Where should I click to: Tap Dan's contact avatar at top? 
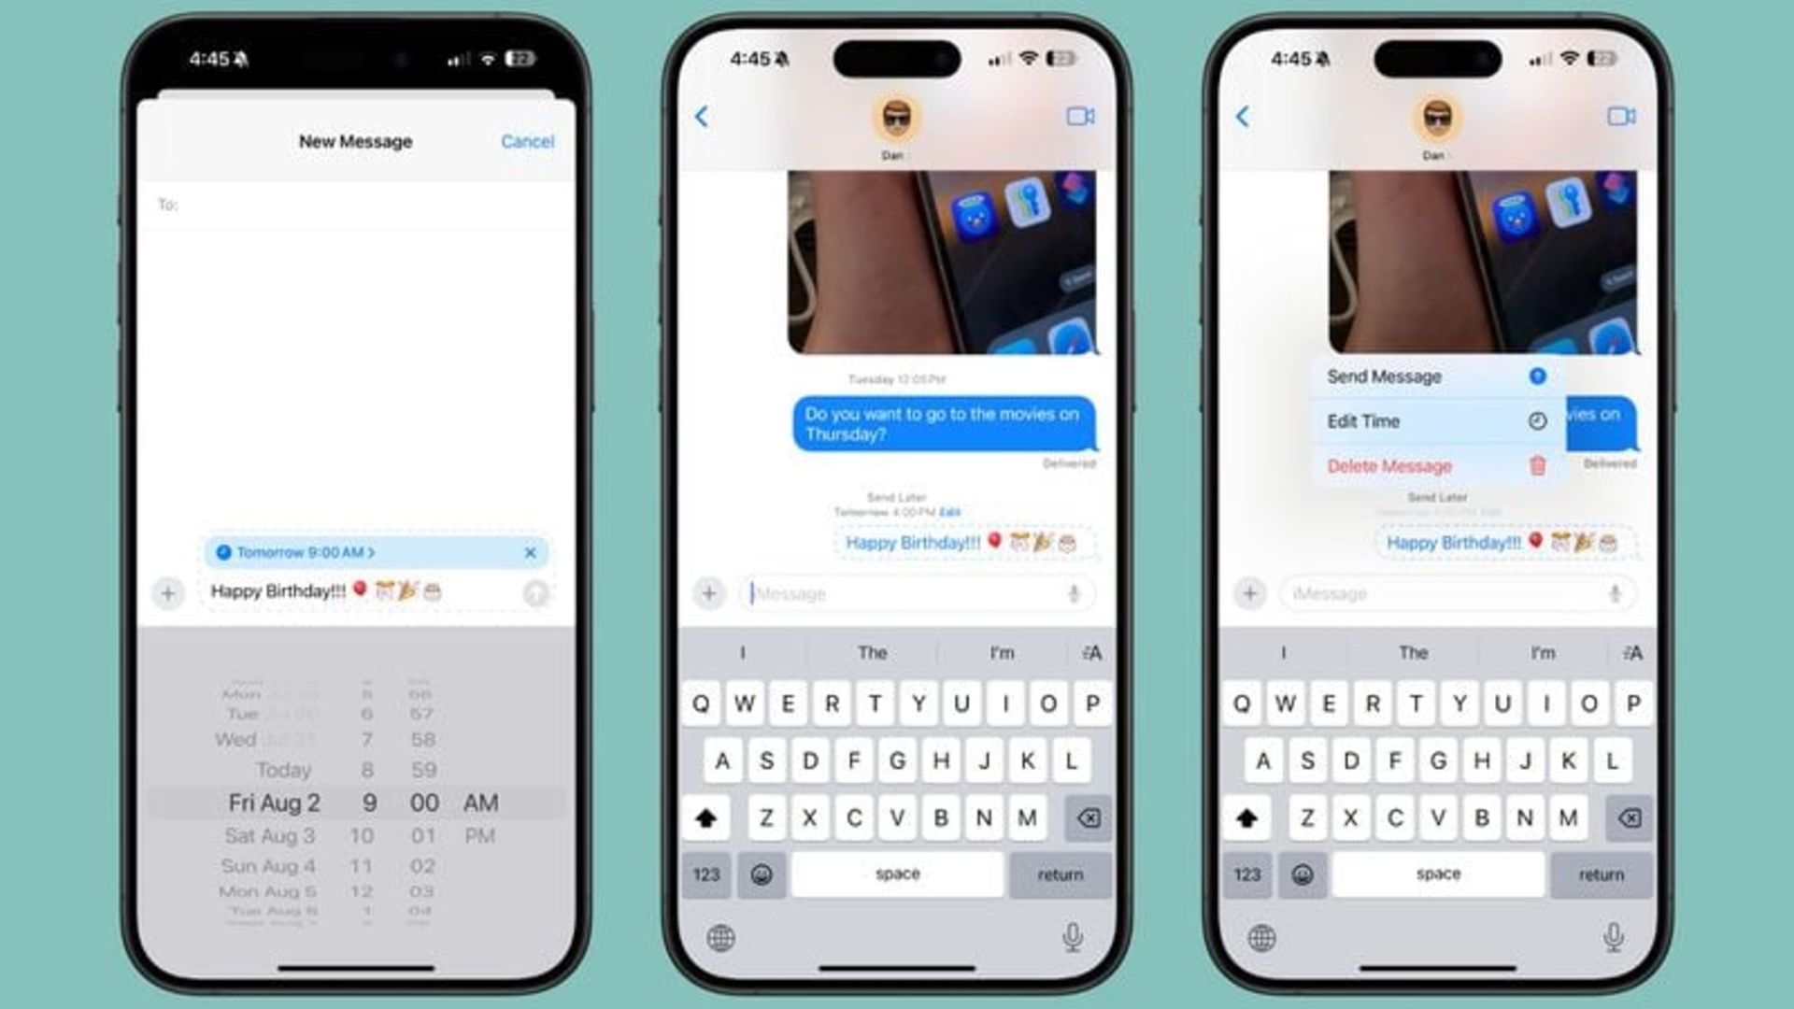[x=896, y=117]
